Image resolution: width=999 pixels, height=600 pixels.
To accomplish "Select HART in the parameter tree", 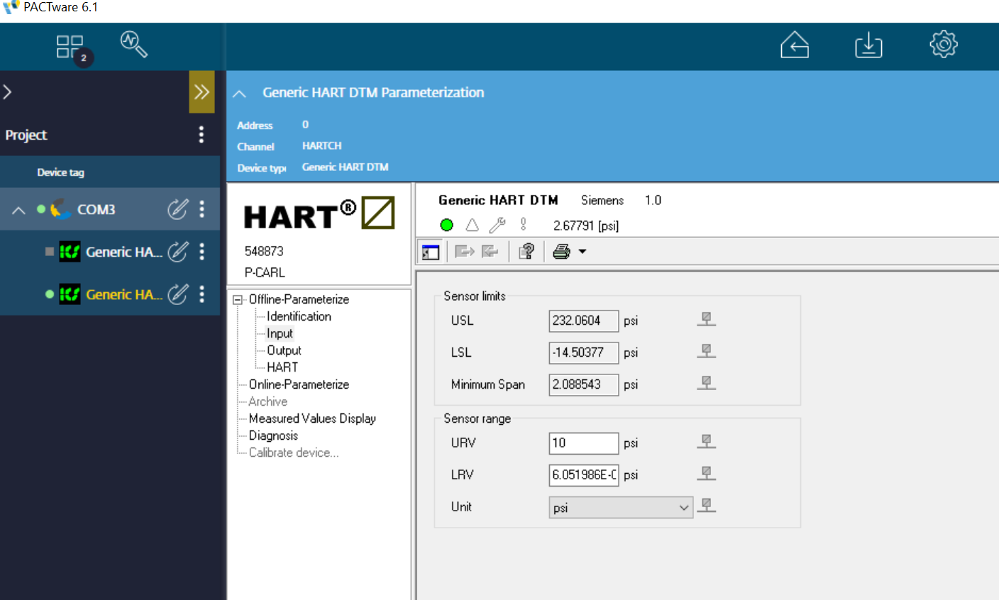I will click(282, 367).
